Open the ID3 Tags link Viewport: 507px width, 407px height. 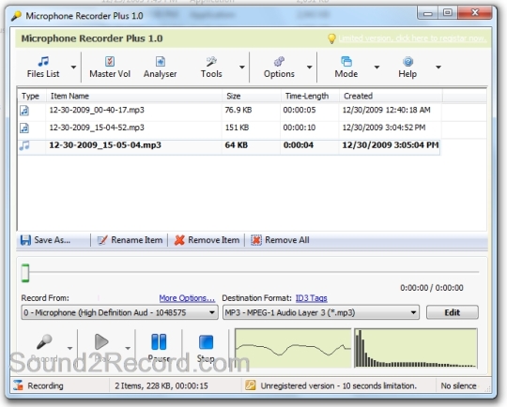pos(312,298)
